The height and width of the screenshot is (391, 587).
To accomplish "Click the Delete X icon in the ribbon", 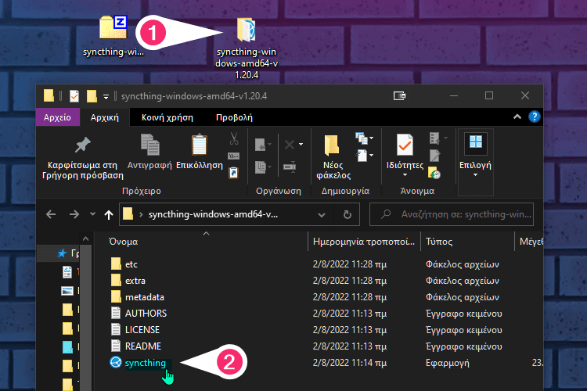I will coord(289,145).
